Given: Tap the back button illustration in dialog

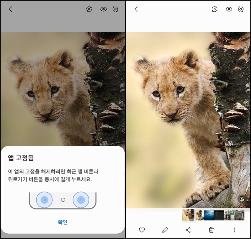Looking at the screenshot, I should (x=81, y=200).
